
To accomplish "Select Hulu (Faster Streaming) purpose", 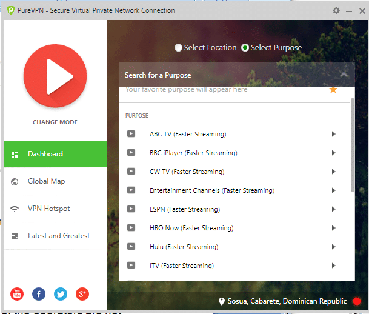I will 184,247.
